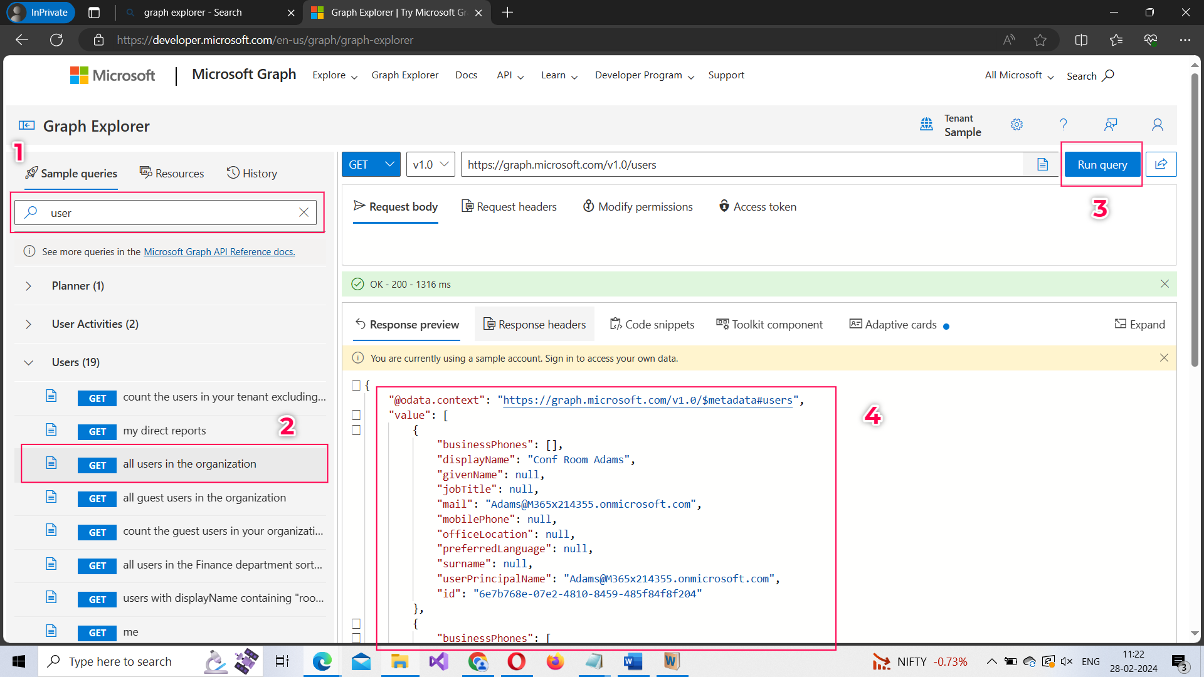Collapse the Graph Explorer sidebar icon
Viewport: 1204px width, 677px height.
click(x=26, y=125)
